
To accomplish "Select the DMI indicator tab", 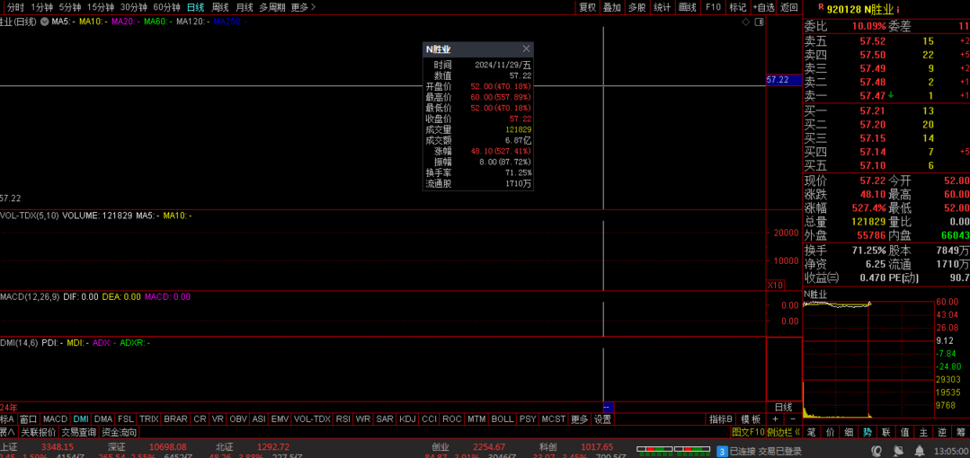I will tap(80, 419).
